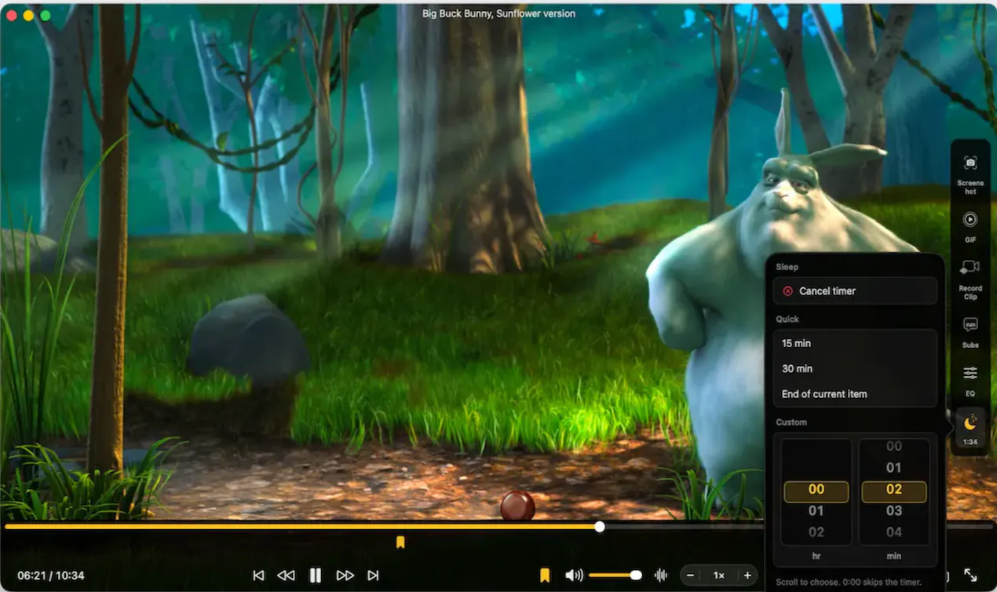
Task: Select 01 in the hour picker
Action: point(816,510)
